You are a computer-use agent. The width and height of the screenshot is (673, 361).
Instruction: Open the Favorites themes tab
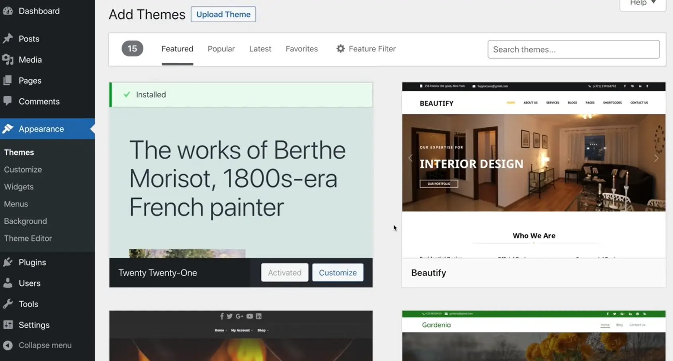(301, 49)
